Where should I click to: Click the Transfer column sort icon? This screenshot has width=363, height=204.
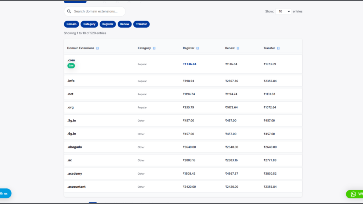pyautogui.click(x=278, y=48)
